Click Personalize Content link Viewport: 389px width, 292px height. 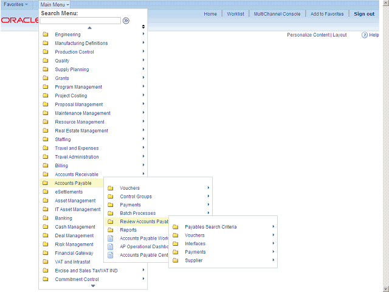(308, 35)
